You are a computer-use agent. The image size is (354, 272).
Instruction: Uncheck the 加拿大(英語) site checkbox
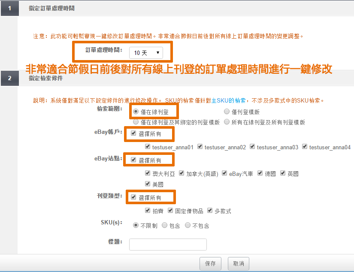182,173
